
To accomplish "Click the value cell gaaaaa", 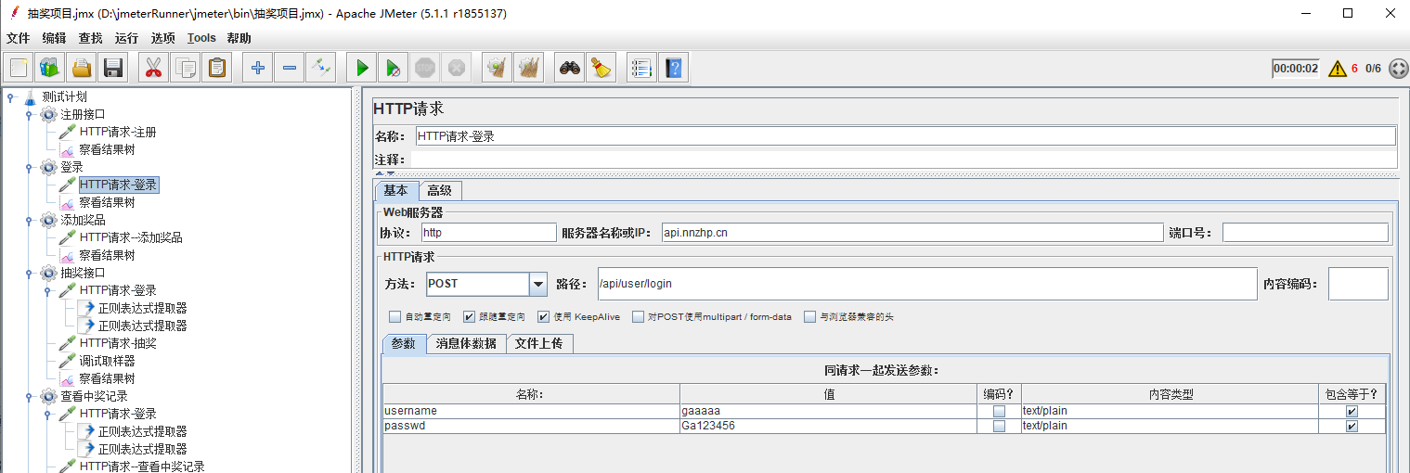I will [828, 411].
